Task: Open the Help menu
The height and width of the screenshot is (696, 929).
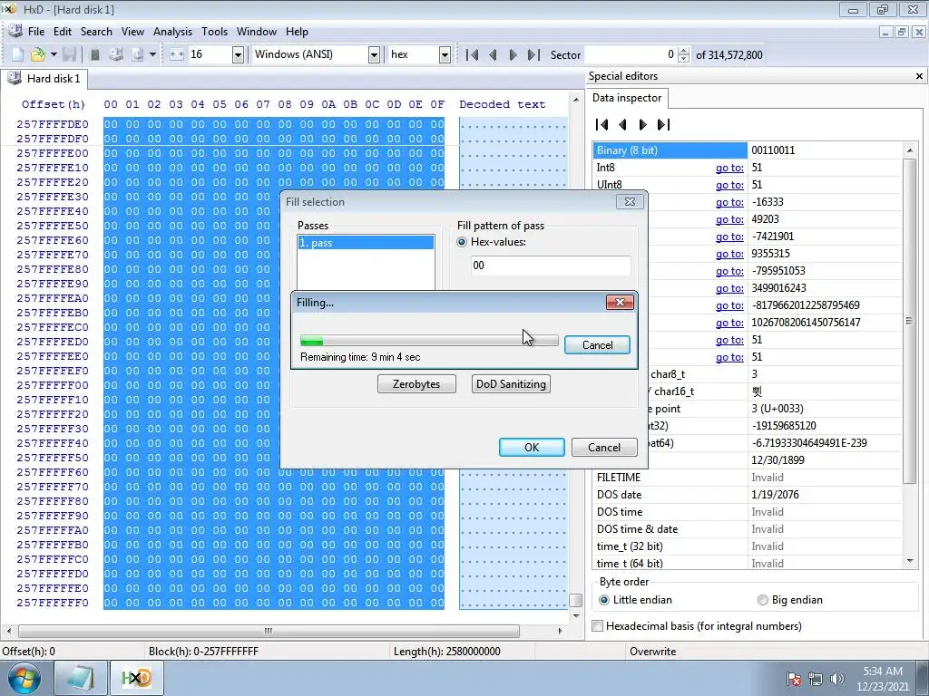Action: tap(297, 32)
